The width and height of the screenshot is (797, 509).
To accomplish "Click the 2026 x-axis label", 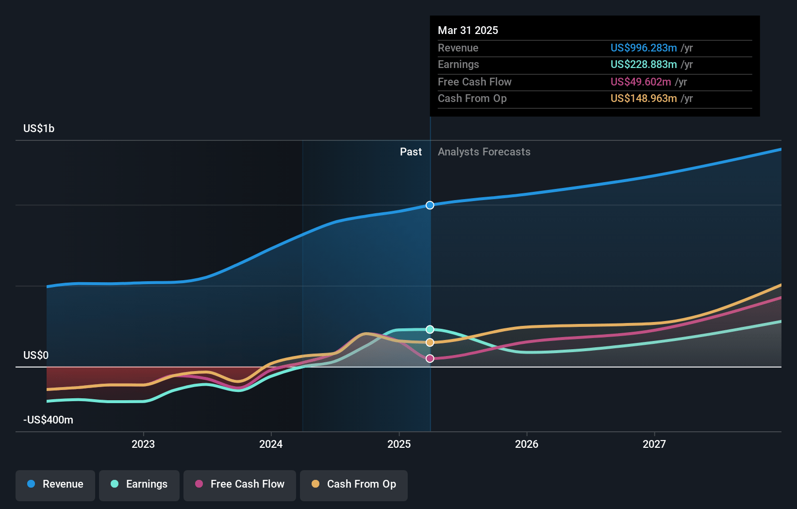I will pos(527,444).
